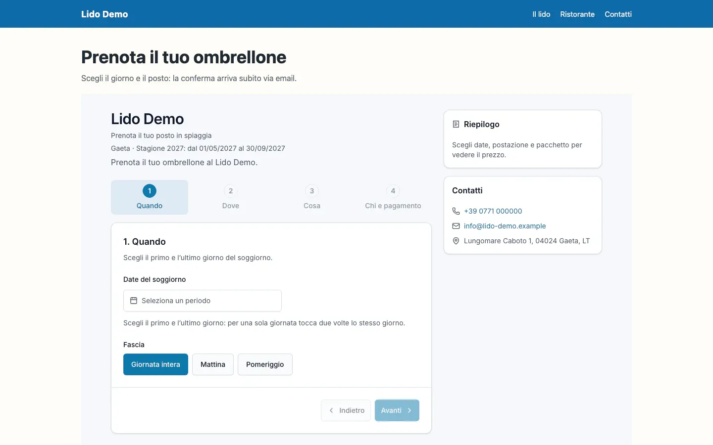Screen dimensions: 713x445
Task: Go to Contatti in the header
Action: coord(618,14)
